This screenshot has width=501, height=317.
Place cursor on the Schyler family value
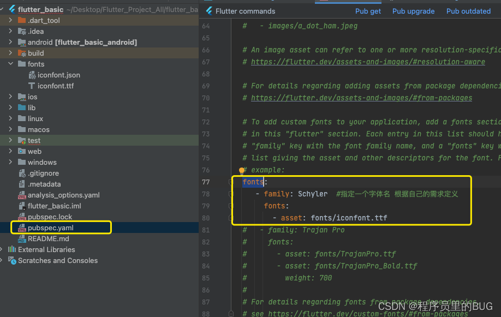pyautogui.click(x=313, y=194)
